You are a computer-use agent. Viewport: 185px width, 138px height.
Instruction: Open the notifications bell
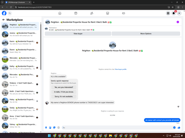174,13
